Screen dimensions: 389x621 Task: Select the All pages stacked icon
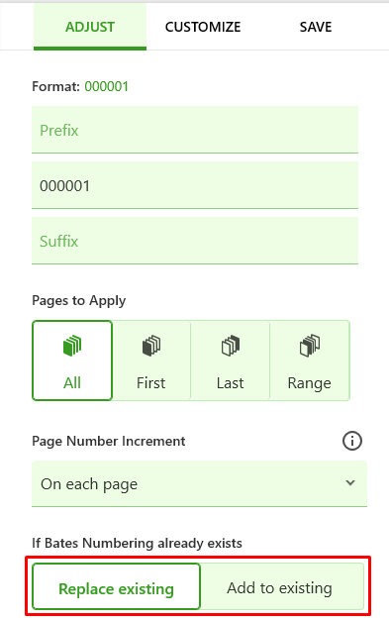(x=72, y=346)
